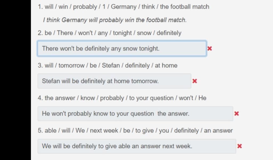Screen dimensions: 273x160
Task: Click the example sentence about Germany winning
Action: click(115, 20)
